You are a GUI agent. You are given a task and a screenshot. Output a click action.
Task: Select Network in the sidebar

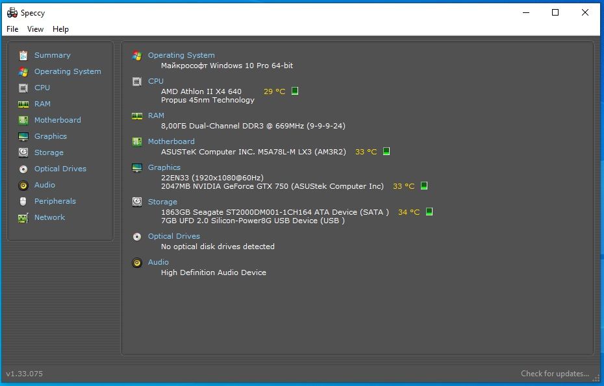point(50,217)
